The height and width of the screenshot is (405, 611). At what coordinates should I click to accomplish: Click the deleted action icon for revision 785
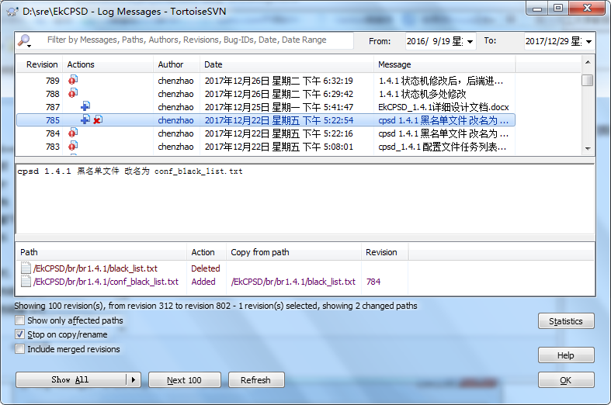(98, 119)
